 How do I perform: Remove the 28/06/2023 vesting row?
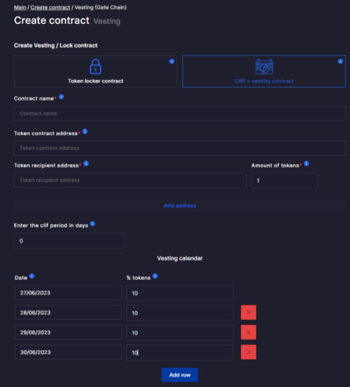249,313
